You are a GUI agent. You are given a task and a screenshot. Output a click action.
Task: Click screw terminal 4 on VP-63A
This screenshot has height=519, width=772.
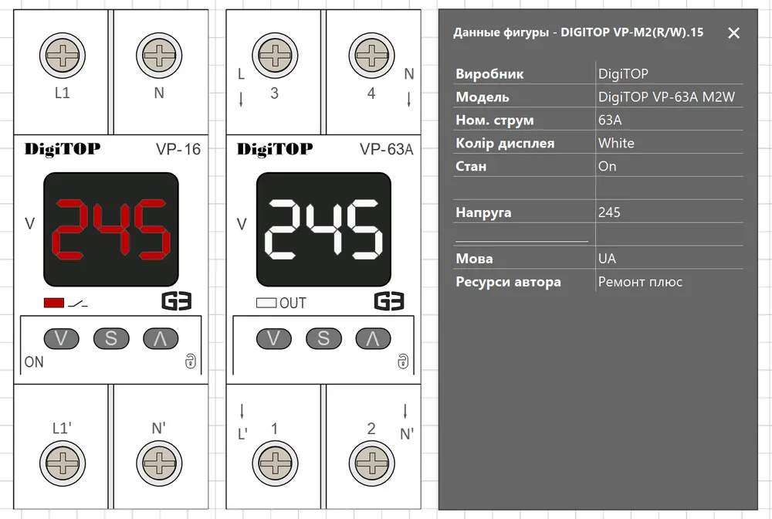coord(372,56)
